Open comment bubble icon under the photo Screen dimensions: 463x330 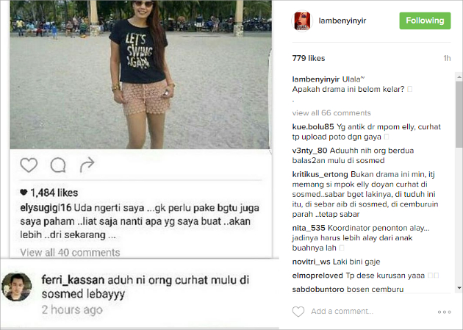pyautogui.click(x=58, y=165)
